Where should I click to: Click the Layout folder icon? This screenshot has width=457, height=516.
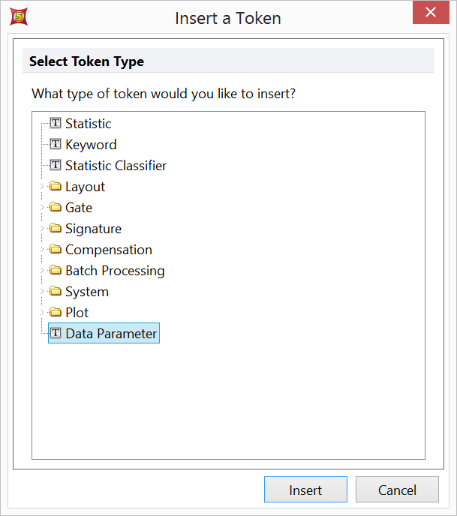[x=56, y=187]
